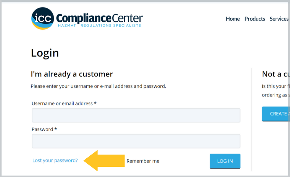Focus the Username or email address field
290x177 pixels.
(x=136, y=115)
